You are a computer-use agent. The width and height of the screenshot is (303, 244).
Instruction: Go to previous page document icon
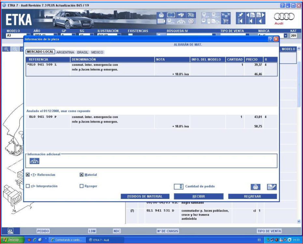pyautogui.click(x=251, y=15)
